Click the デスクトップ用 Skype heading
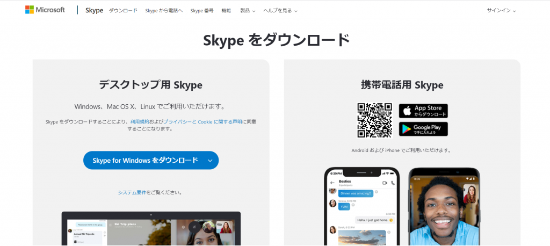 [150, 84]
